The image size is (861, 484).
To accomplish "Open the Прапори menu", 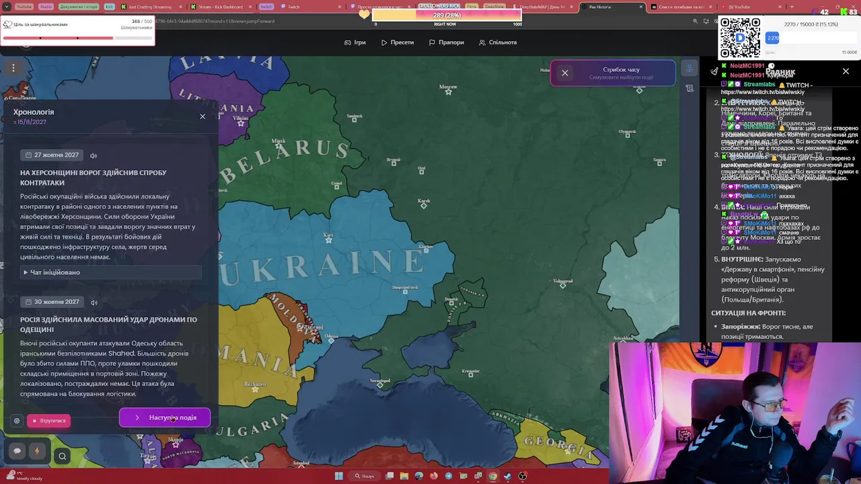I will click(447, 42).
